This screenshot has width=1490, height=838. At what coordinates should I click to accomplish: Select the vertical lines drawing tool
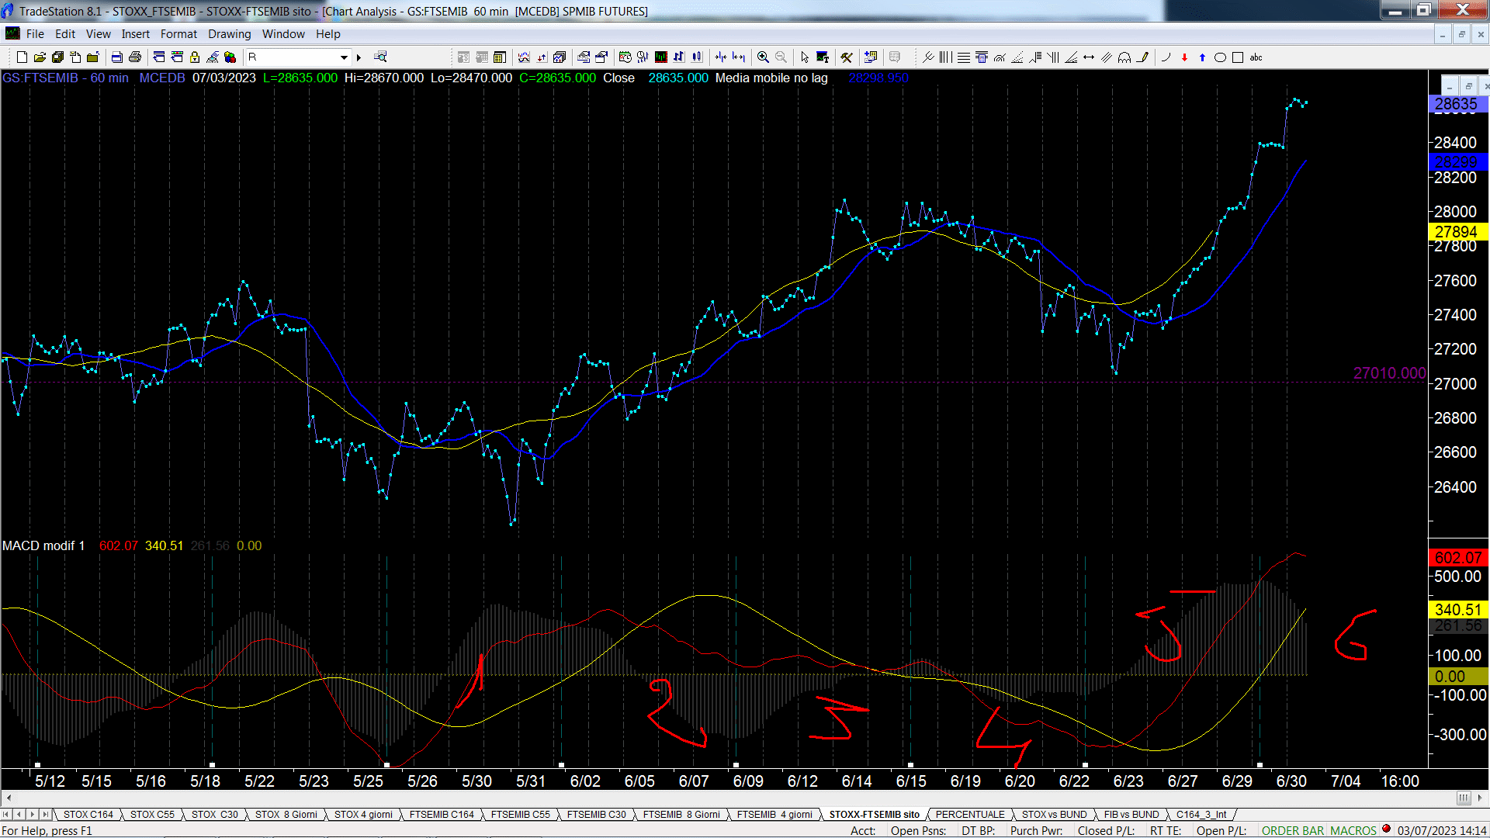945,57
